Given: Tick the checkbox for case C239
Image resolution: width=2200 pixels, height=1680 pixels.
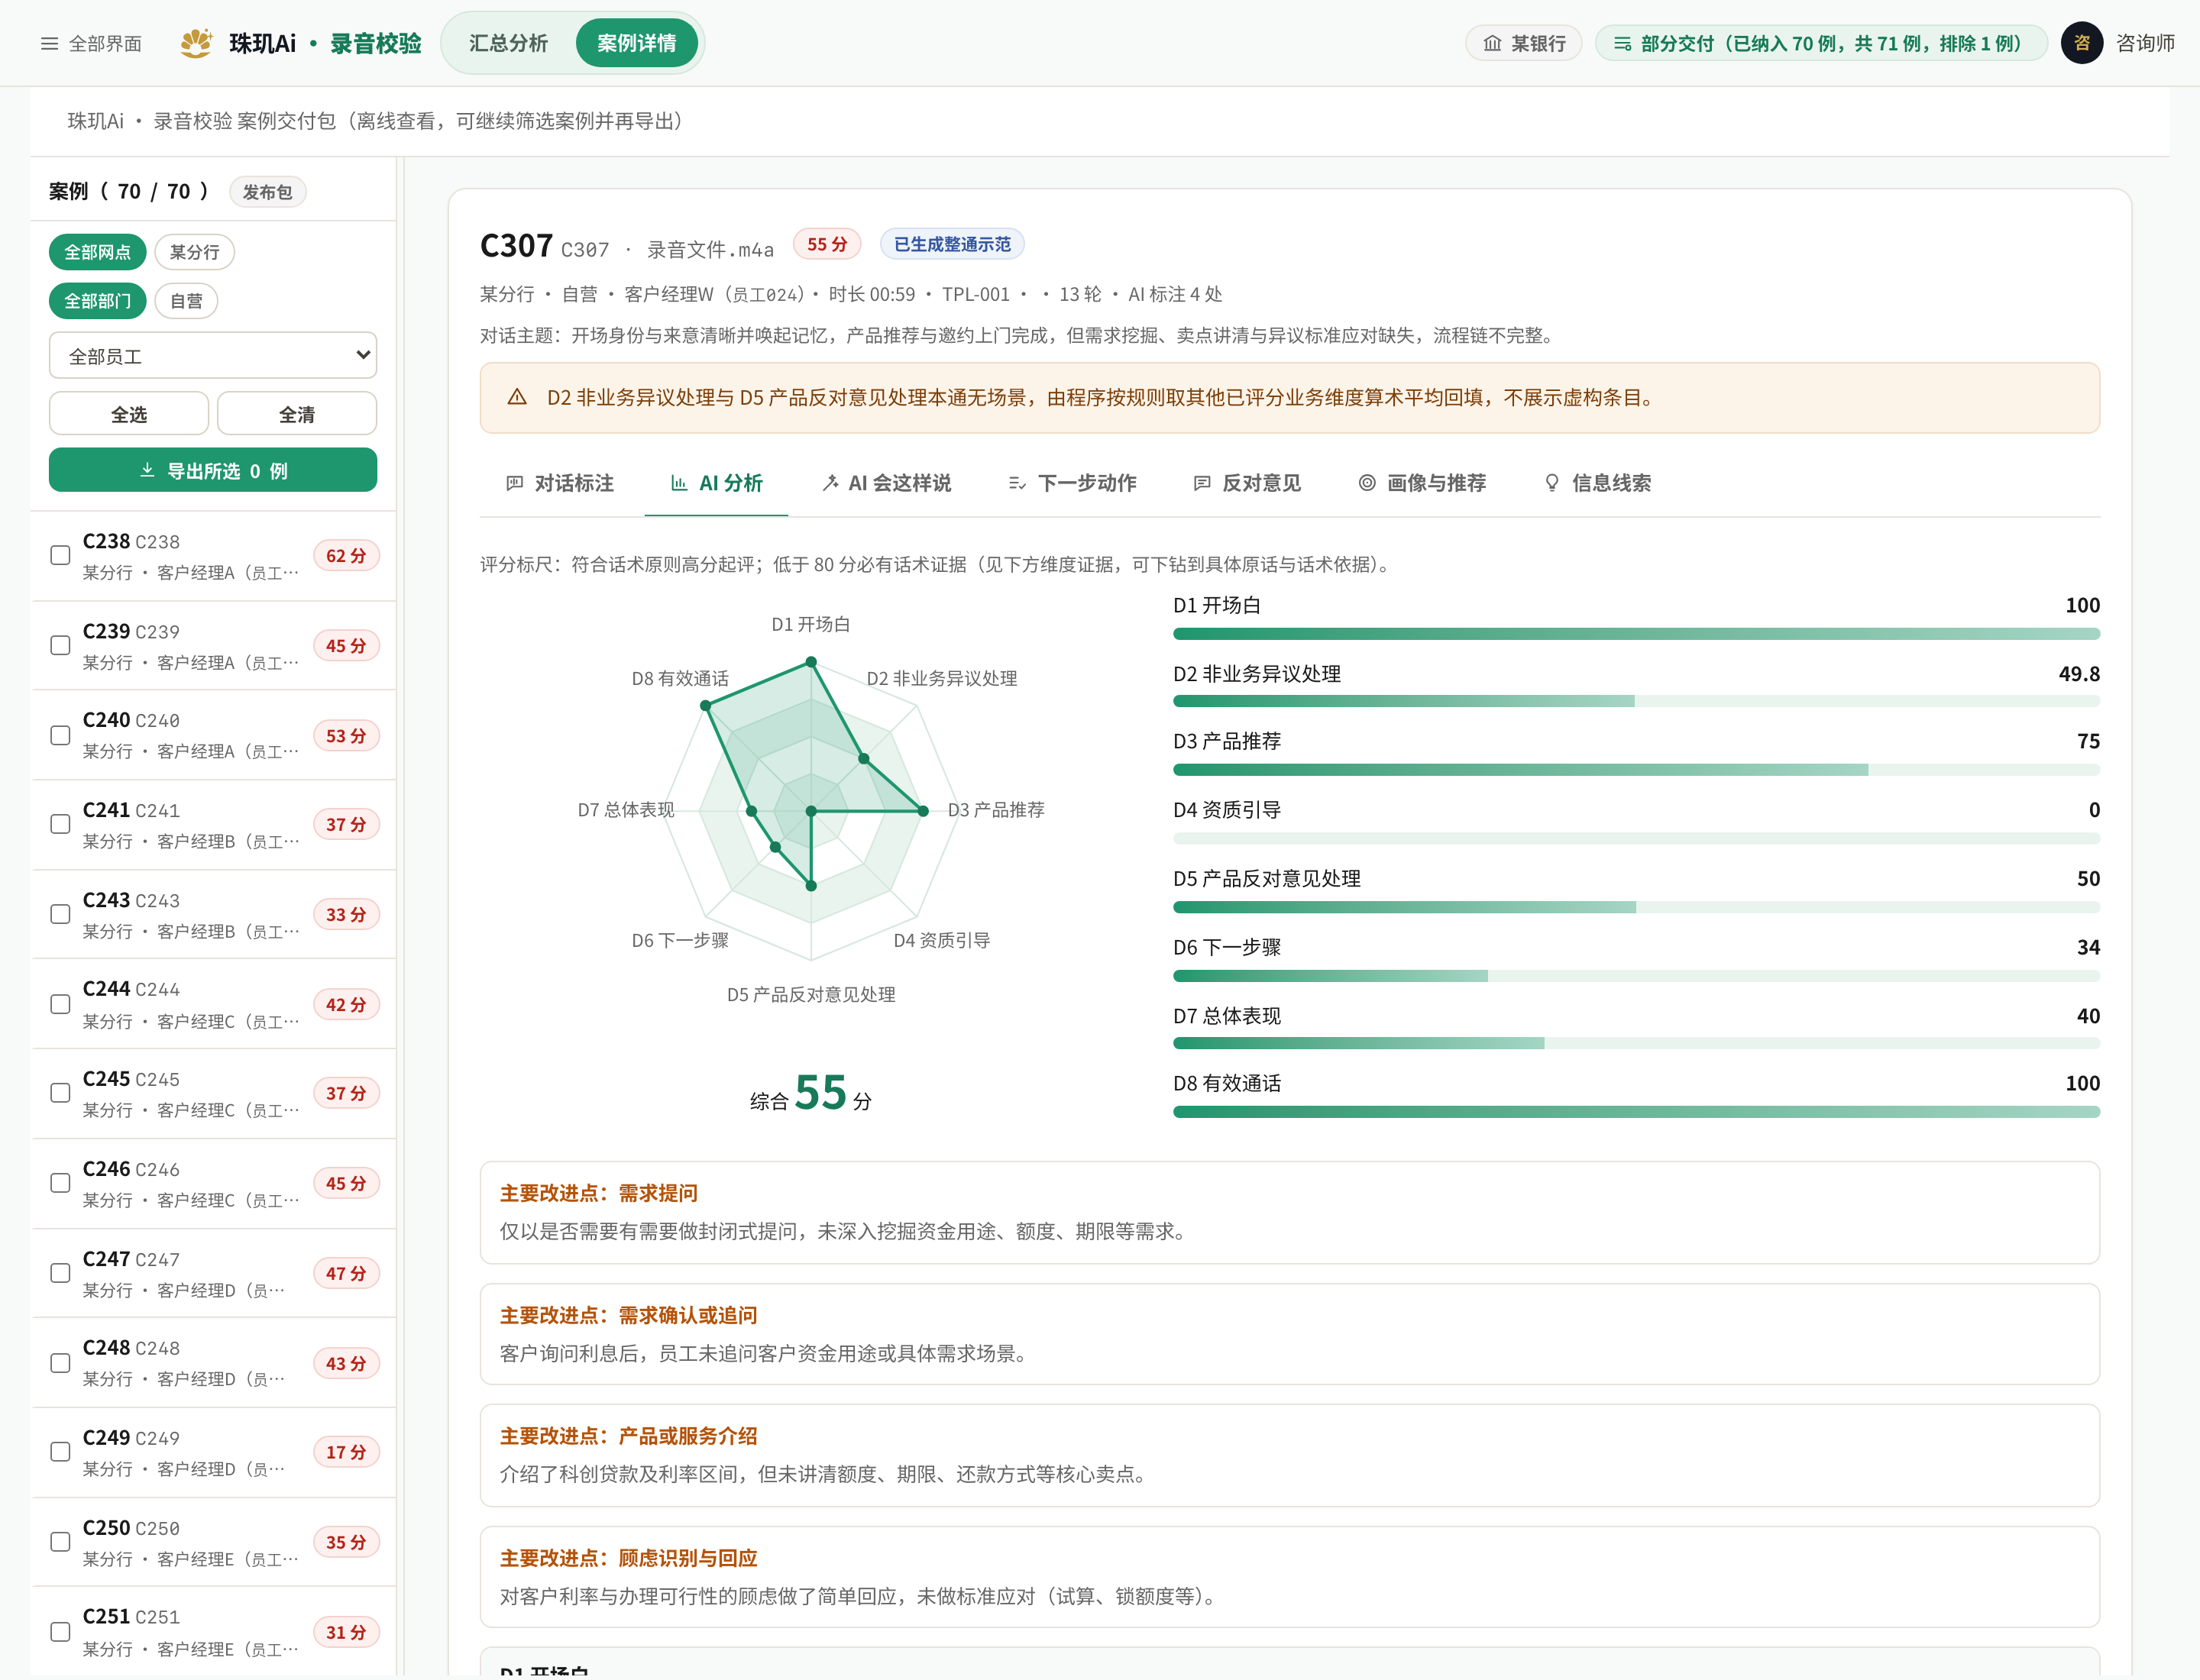Looking at the screenshot, I should pos(60,645).
